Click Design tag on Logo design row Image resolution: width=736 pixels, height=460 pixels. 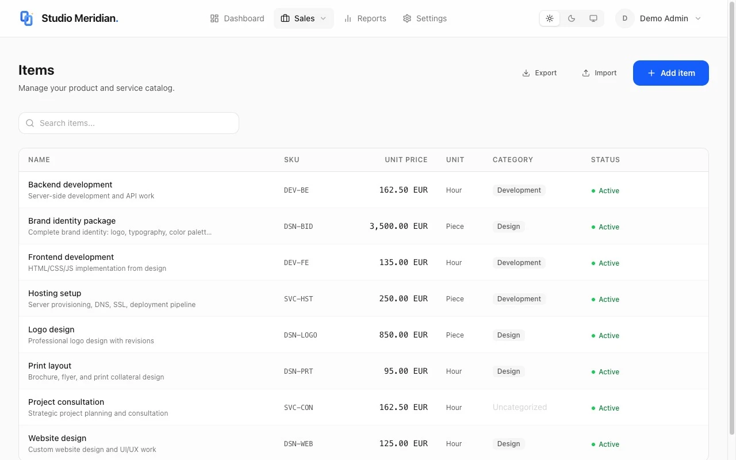[x=508, y=335]
